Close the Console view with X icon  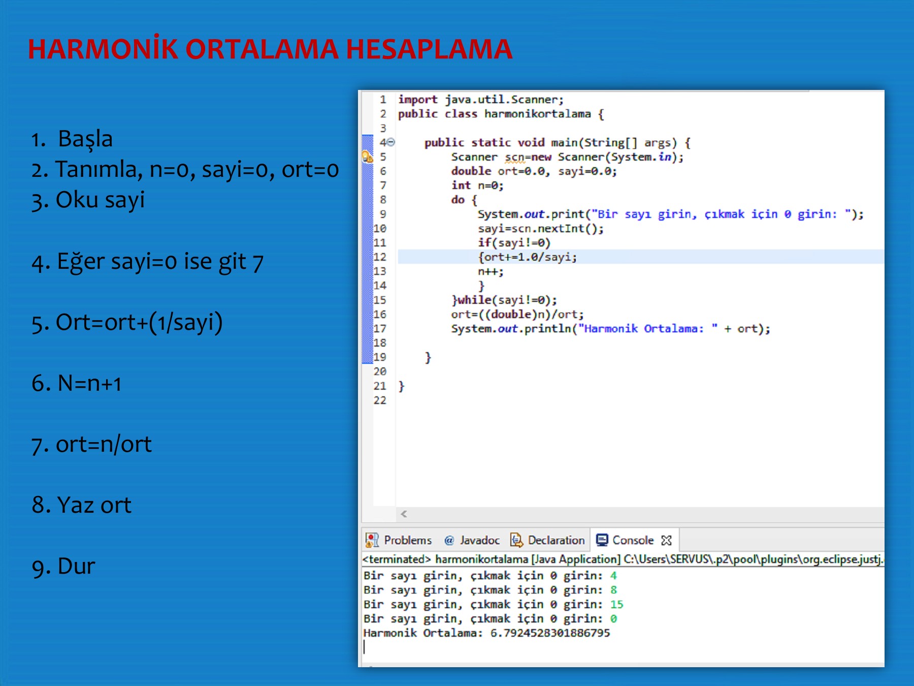click(667, 540)
